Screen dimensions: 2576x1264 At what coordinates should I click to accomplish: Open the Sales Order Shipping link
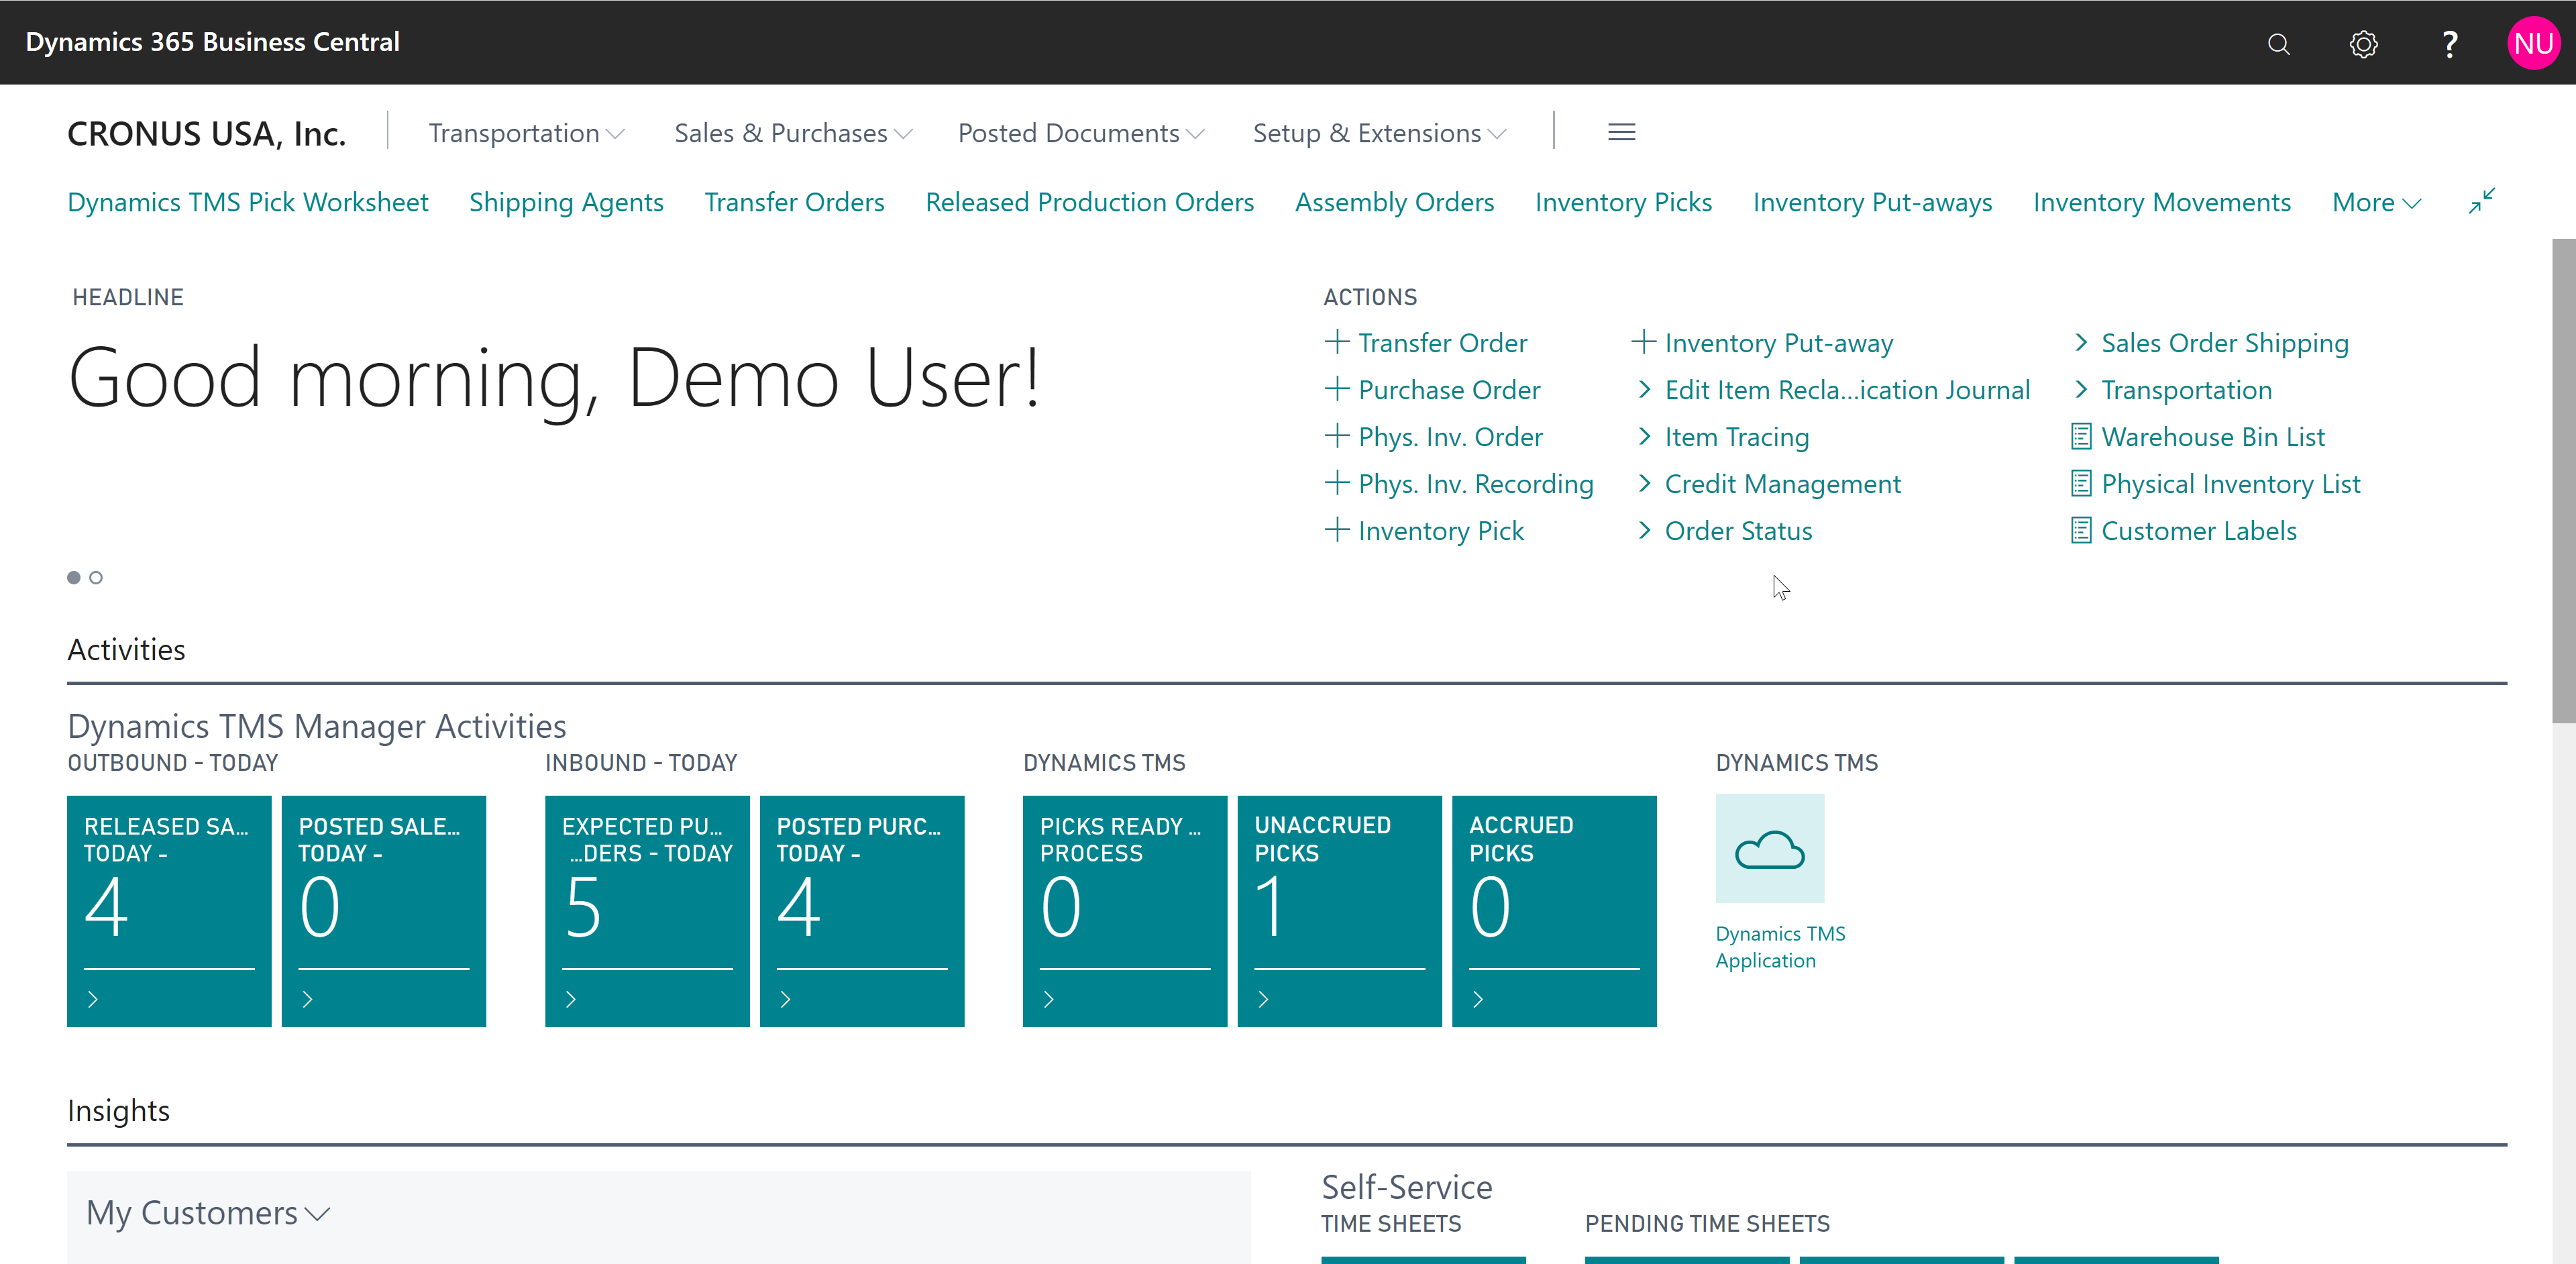click(2224, 342)
